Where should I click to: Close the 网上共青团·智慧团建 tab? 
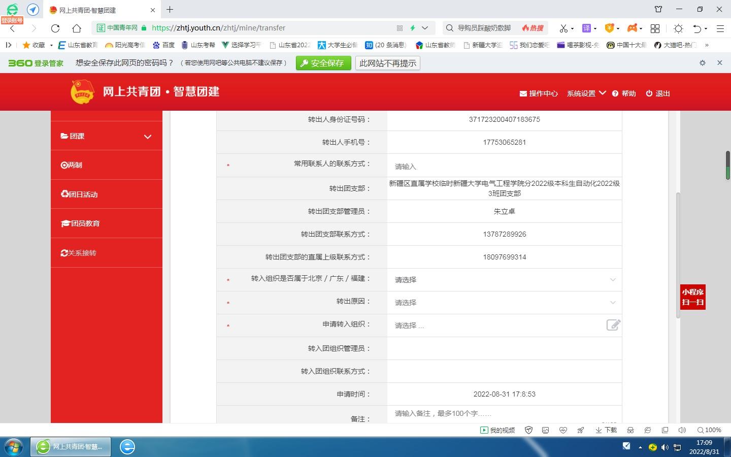(x=153, y=10)
